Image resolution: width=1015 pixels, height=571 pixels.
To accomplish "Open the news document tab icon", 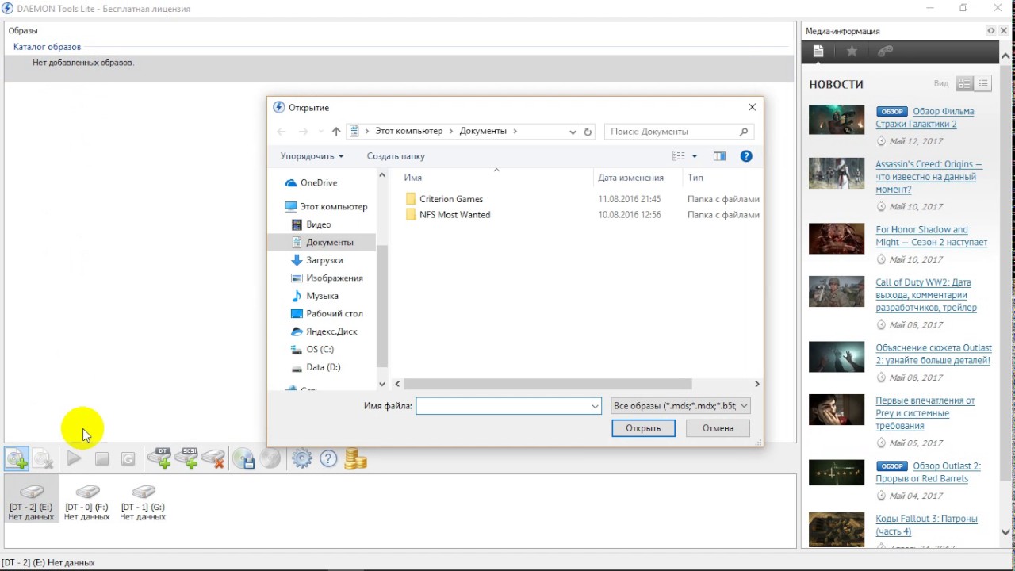I will [818, 51].
